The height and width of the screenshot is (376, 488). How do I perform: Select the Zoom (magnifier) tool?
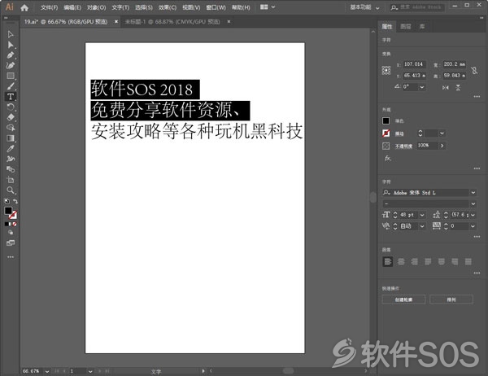[x=11, y=190]
